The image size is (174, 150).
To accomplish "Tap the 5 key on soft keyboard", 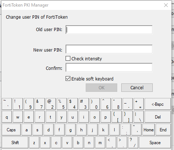I will pos(62,104).
